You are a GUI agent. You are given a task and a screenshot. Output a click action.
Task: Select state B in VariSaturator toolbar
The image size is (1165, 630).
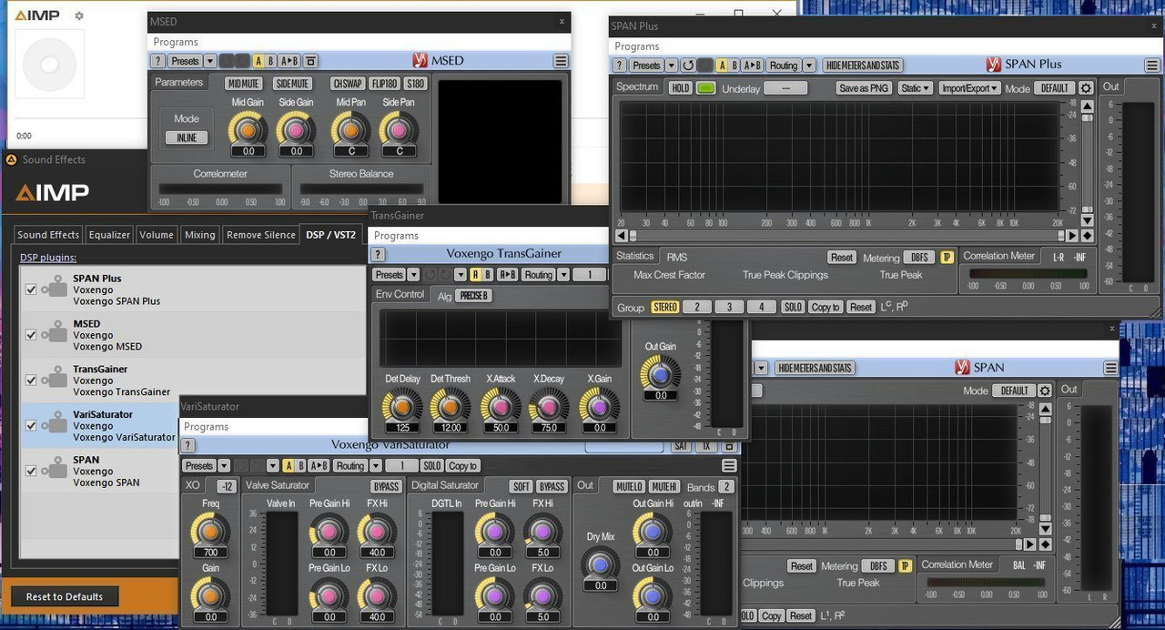pos(303,465)
